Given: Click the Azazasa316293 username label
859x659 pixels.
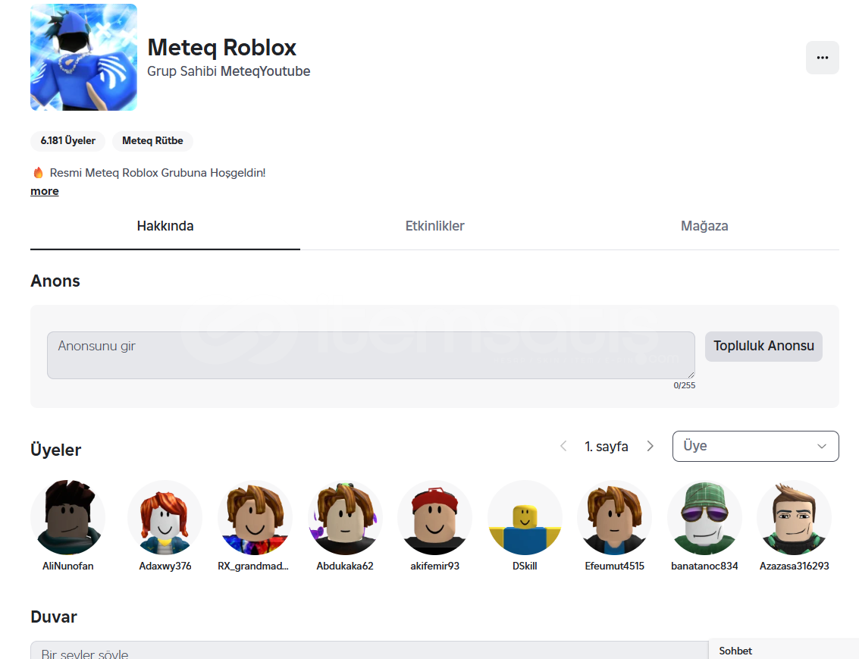Looking at the screenshot, I should pos(795,566).
